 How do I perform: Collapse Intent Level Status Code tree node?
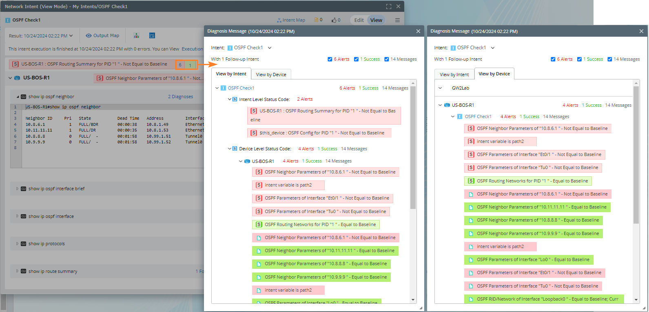coord(230,99)
